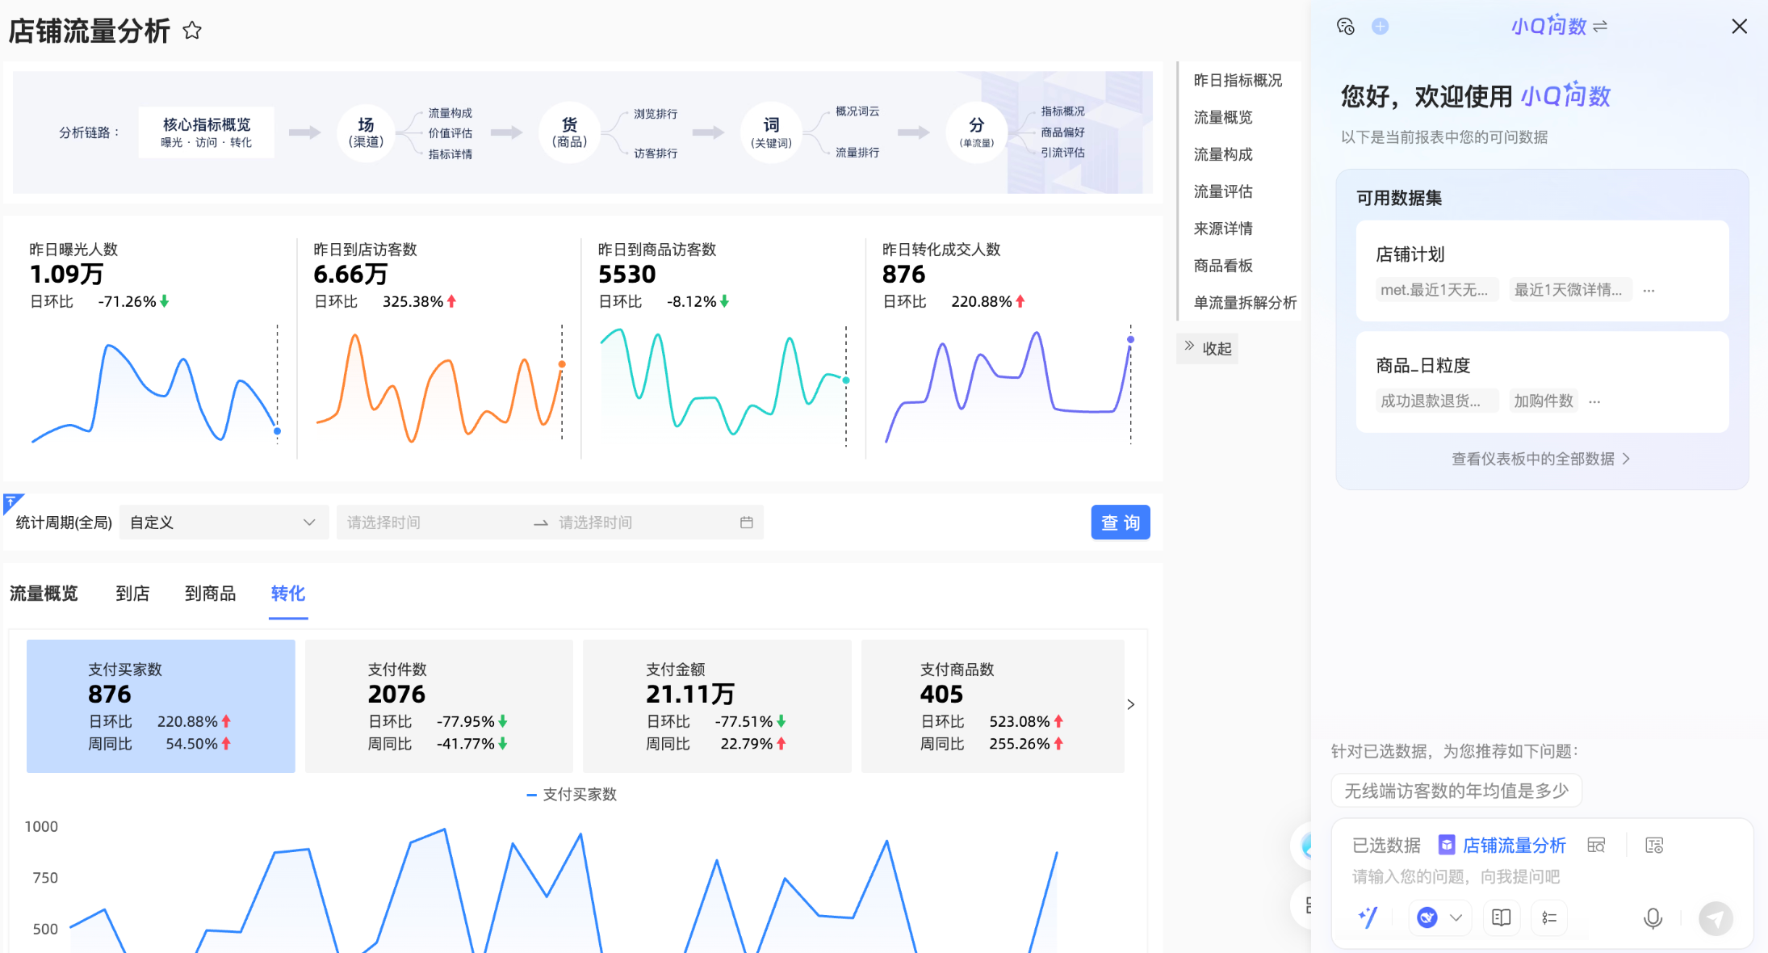1768x953 pixels.
Task: Open chat history in 小Q问数 panel
Action: 1345,27
